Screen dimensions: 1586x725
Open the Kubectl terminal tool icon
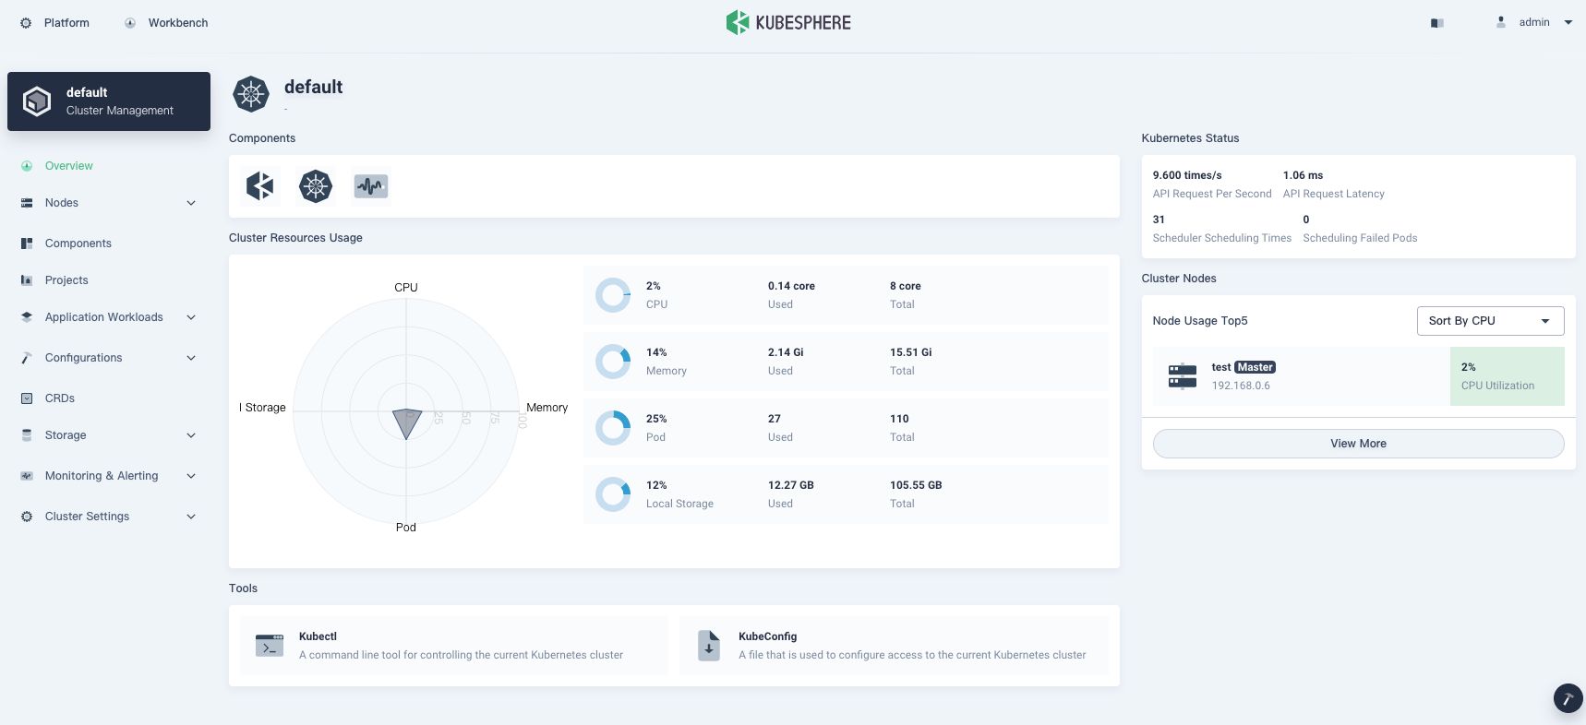pos(270,646)
